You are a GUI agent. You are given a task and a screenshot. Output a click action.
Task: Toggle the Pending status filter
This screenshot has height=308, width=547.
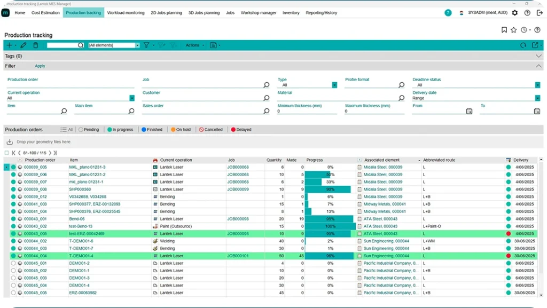(89, 130)
